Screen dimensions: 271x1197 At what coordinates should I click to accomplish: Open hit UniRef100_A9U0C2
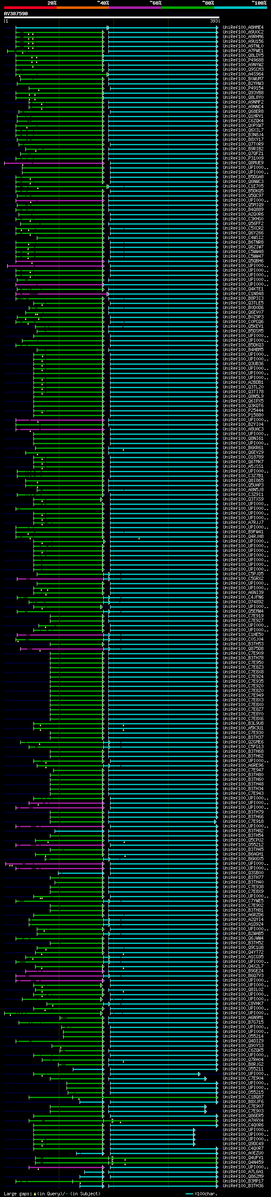pyautogui.click(x=243, y=32)
